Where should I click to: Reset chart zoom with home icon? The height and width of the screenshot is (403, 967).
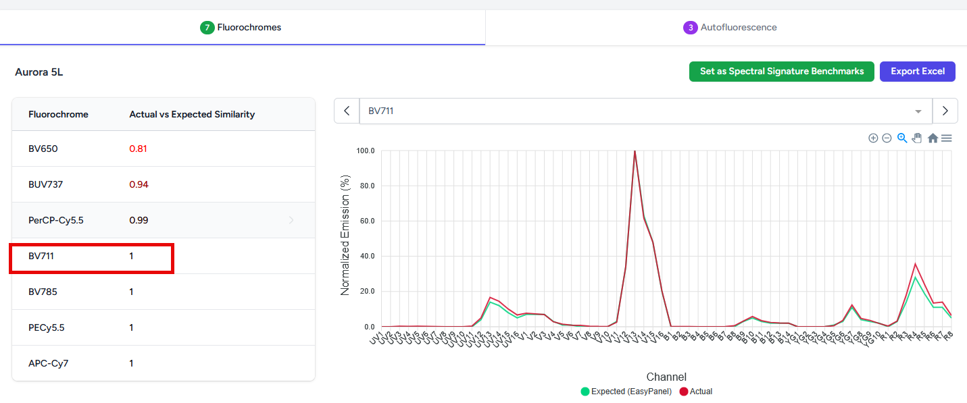tap(933, 138)
